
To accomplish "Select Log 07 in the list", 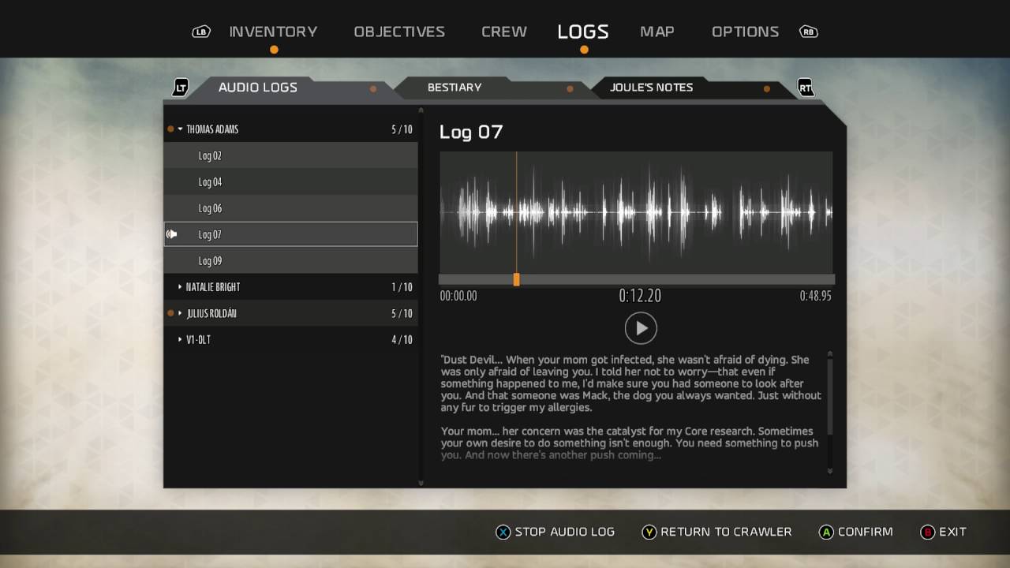I will [x=290, y=234].
